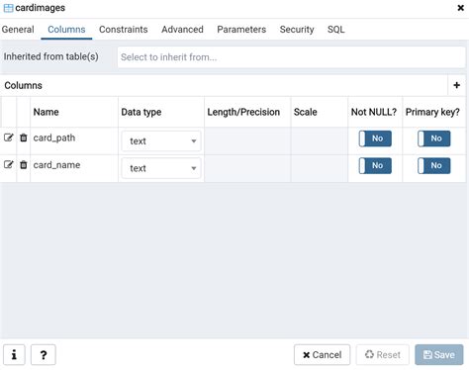View the SQL tab
Screen dimensions: 469x370
tap(336, 30)
